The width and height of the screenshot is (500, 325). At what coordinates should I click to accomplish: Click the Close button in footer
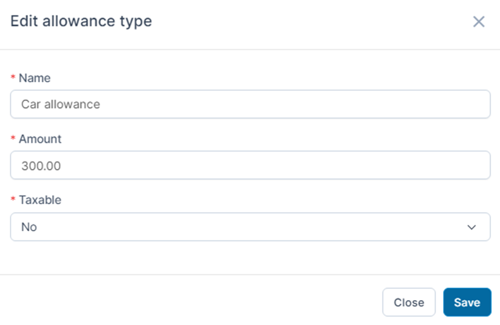[x=409, y=302]
